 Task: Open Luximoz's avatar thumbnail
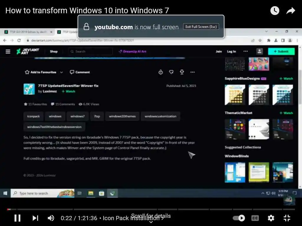click(x=29, y=89)
